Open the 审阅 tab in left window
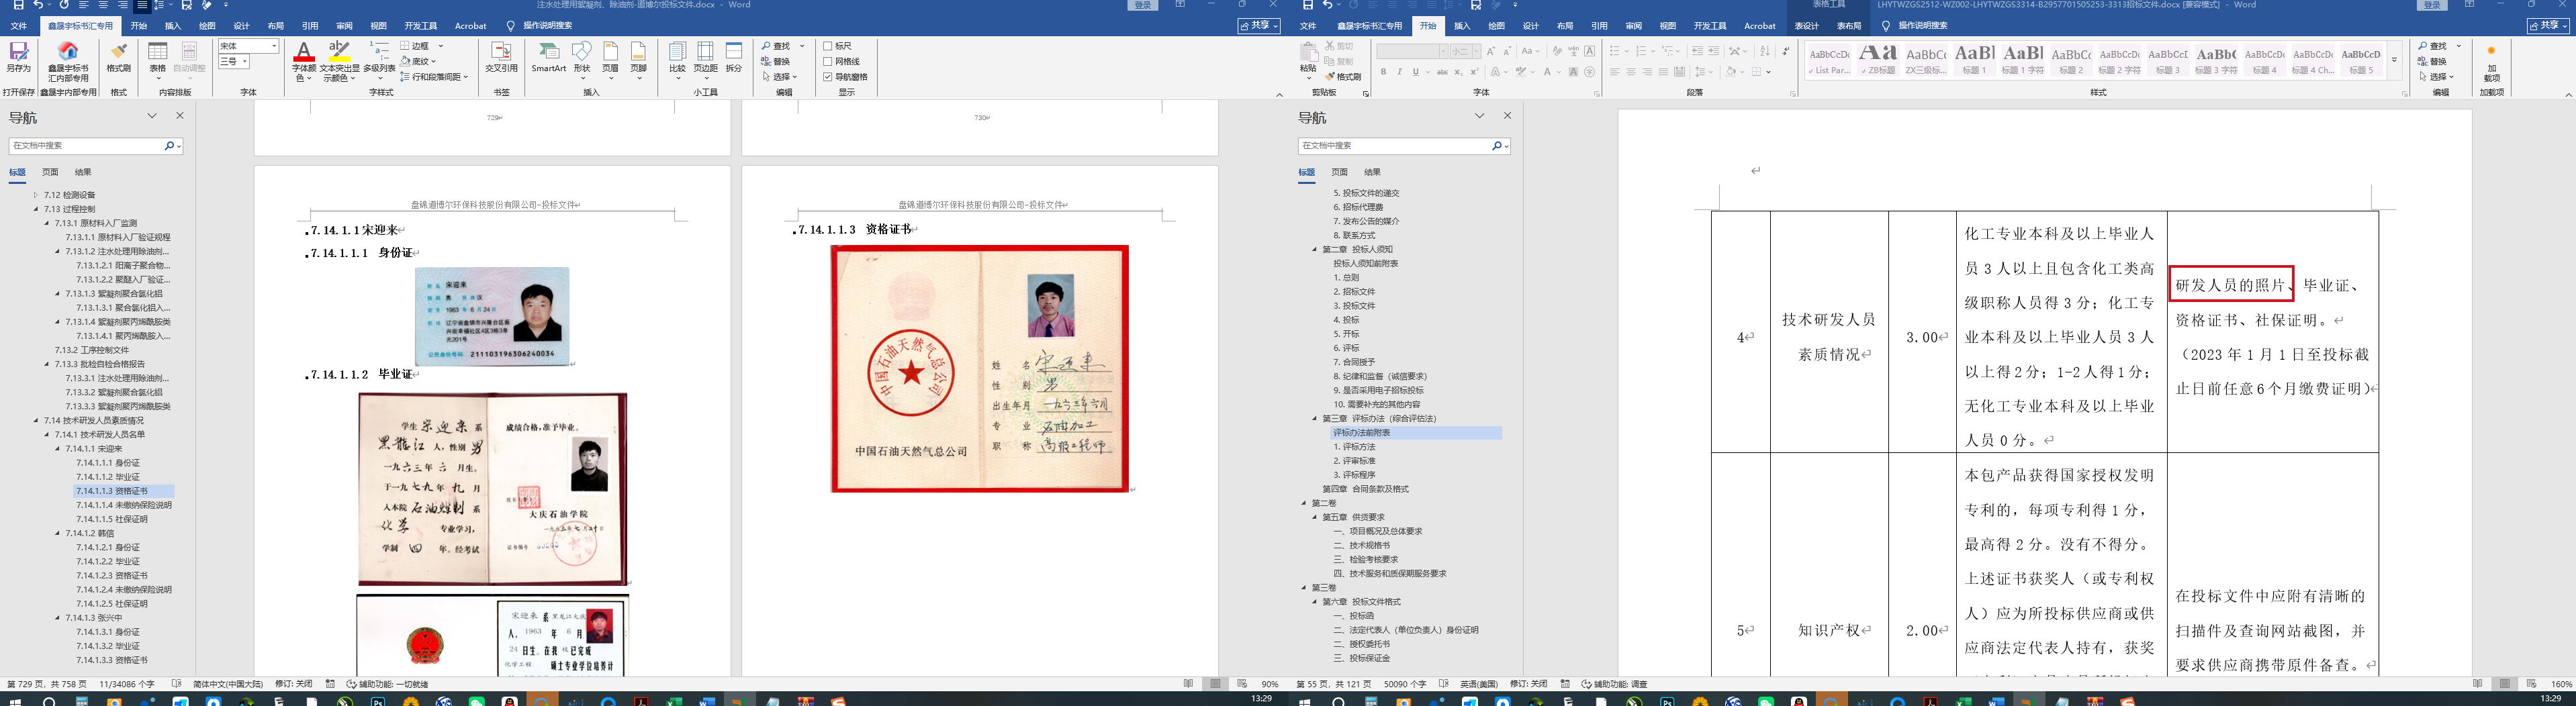This screenshot has height=706, width=2576. [344, 26]
